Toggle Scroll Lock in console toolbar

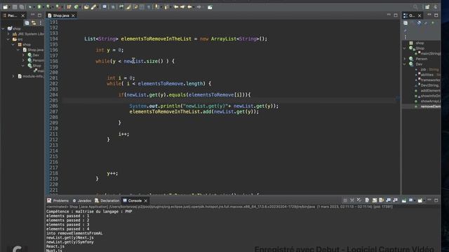374,200
